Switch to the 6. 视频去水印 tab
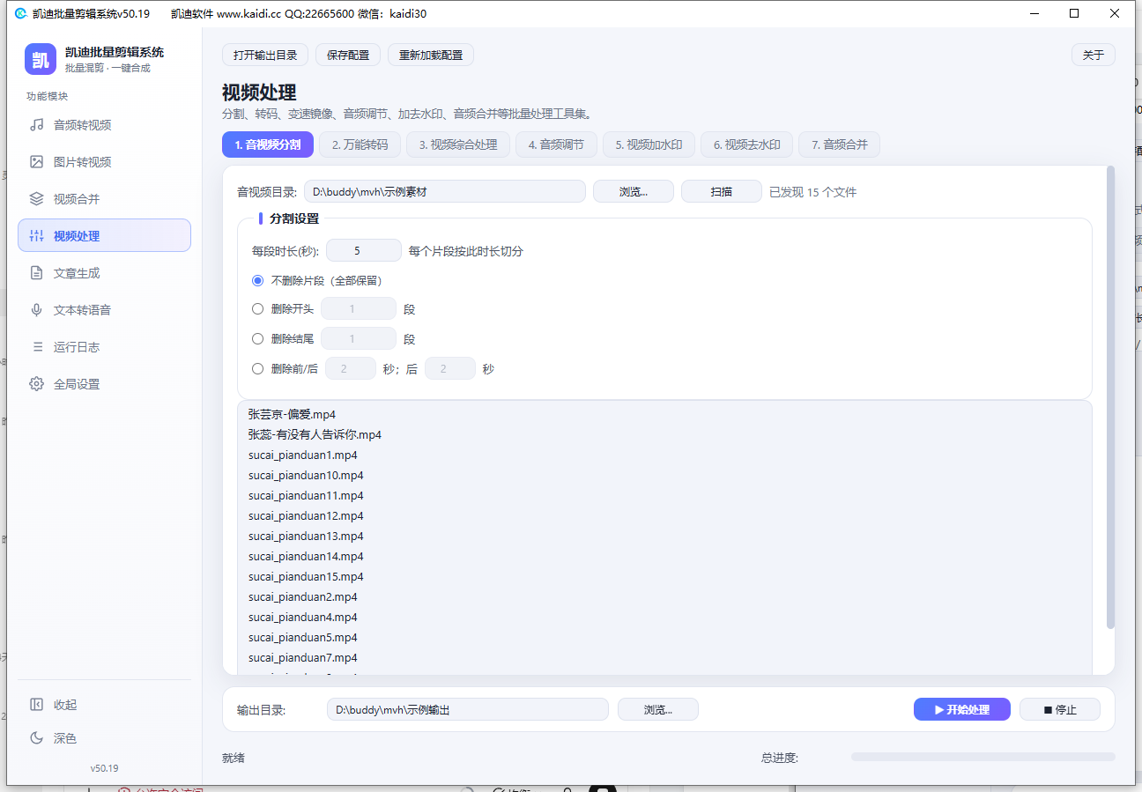Viewport: 1142px width, 792px height. [747, 144]
